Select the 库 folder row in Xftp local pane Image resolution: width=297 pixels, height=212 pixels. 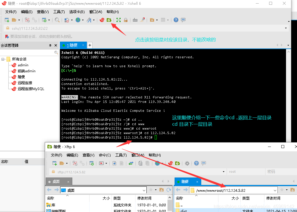pos(106,205)
